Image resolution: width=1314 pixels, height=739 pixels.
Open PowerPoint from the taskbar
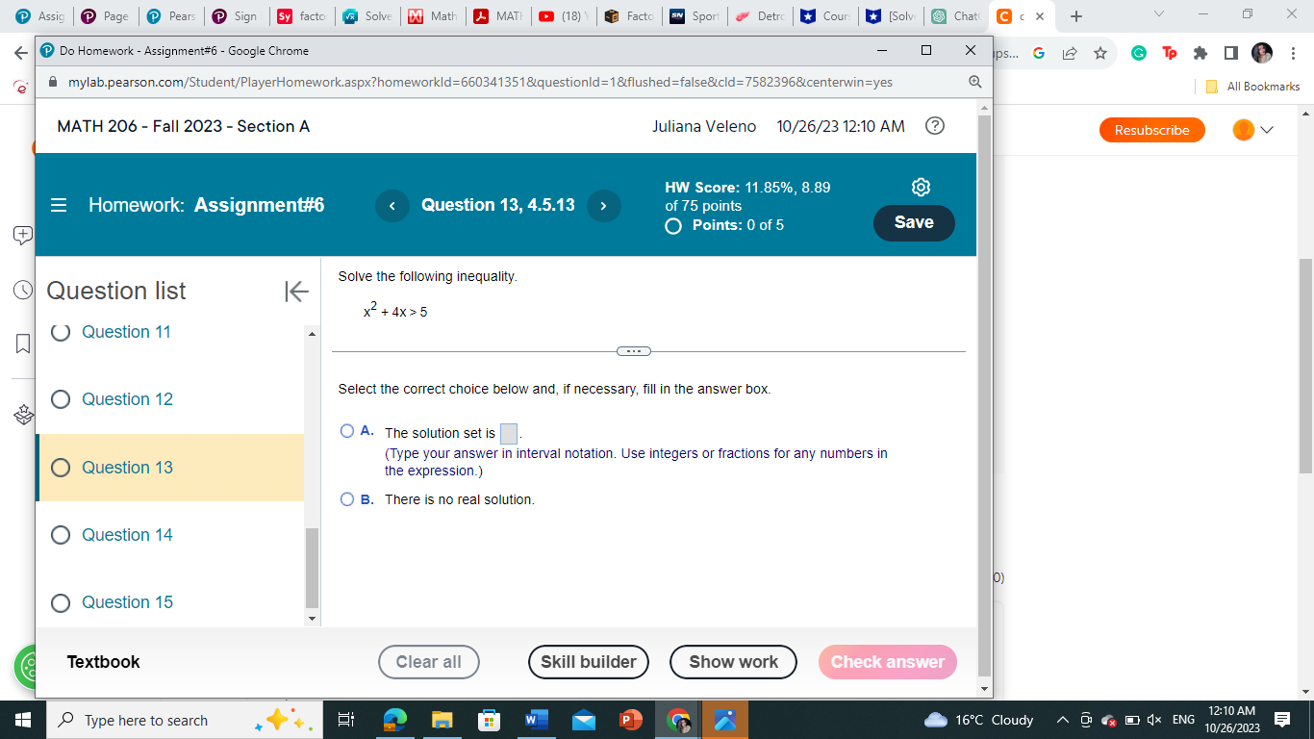click(x=630, y=720)
